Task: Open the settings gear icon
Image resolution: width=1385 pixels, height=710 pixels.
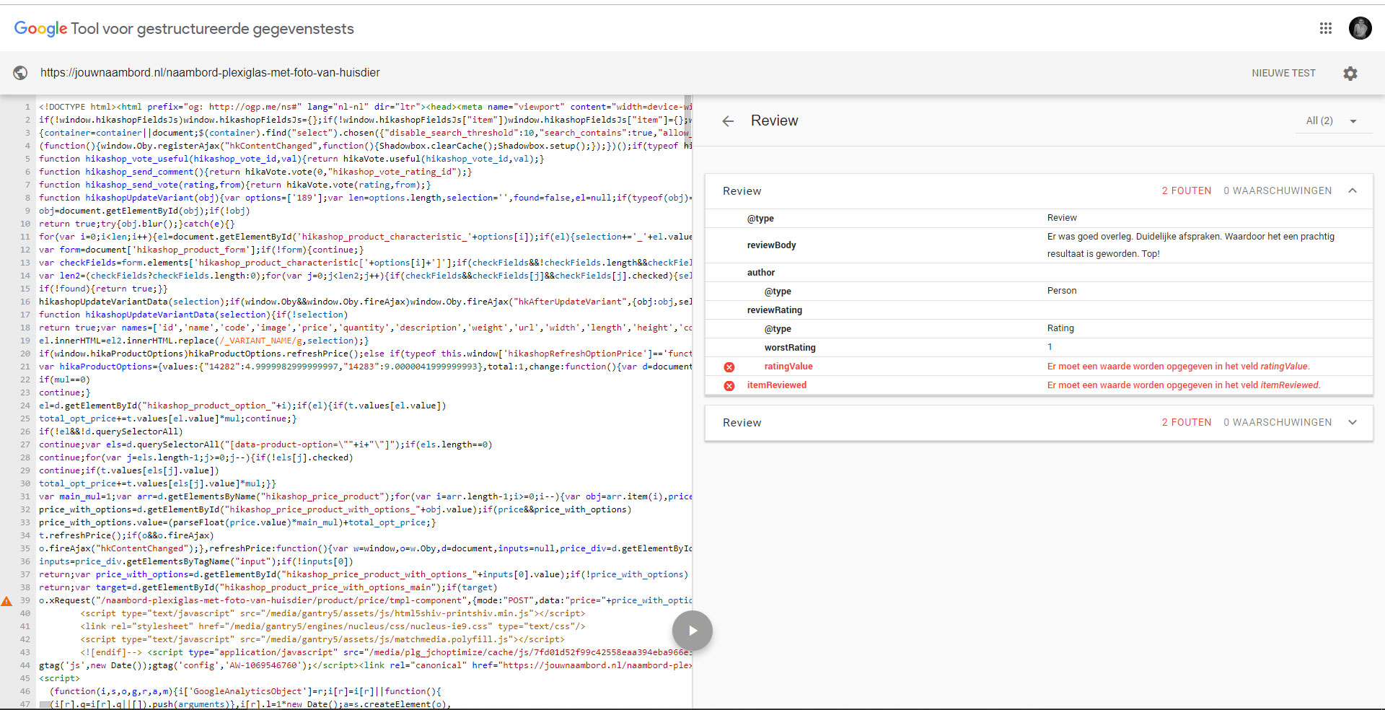Action: (1350, 73)
